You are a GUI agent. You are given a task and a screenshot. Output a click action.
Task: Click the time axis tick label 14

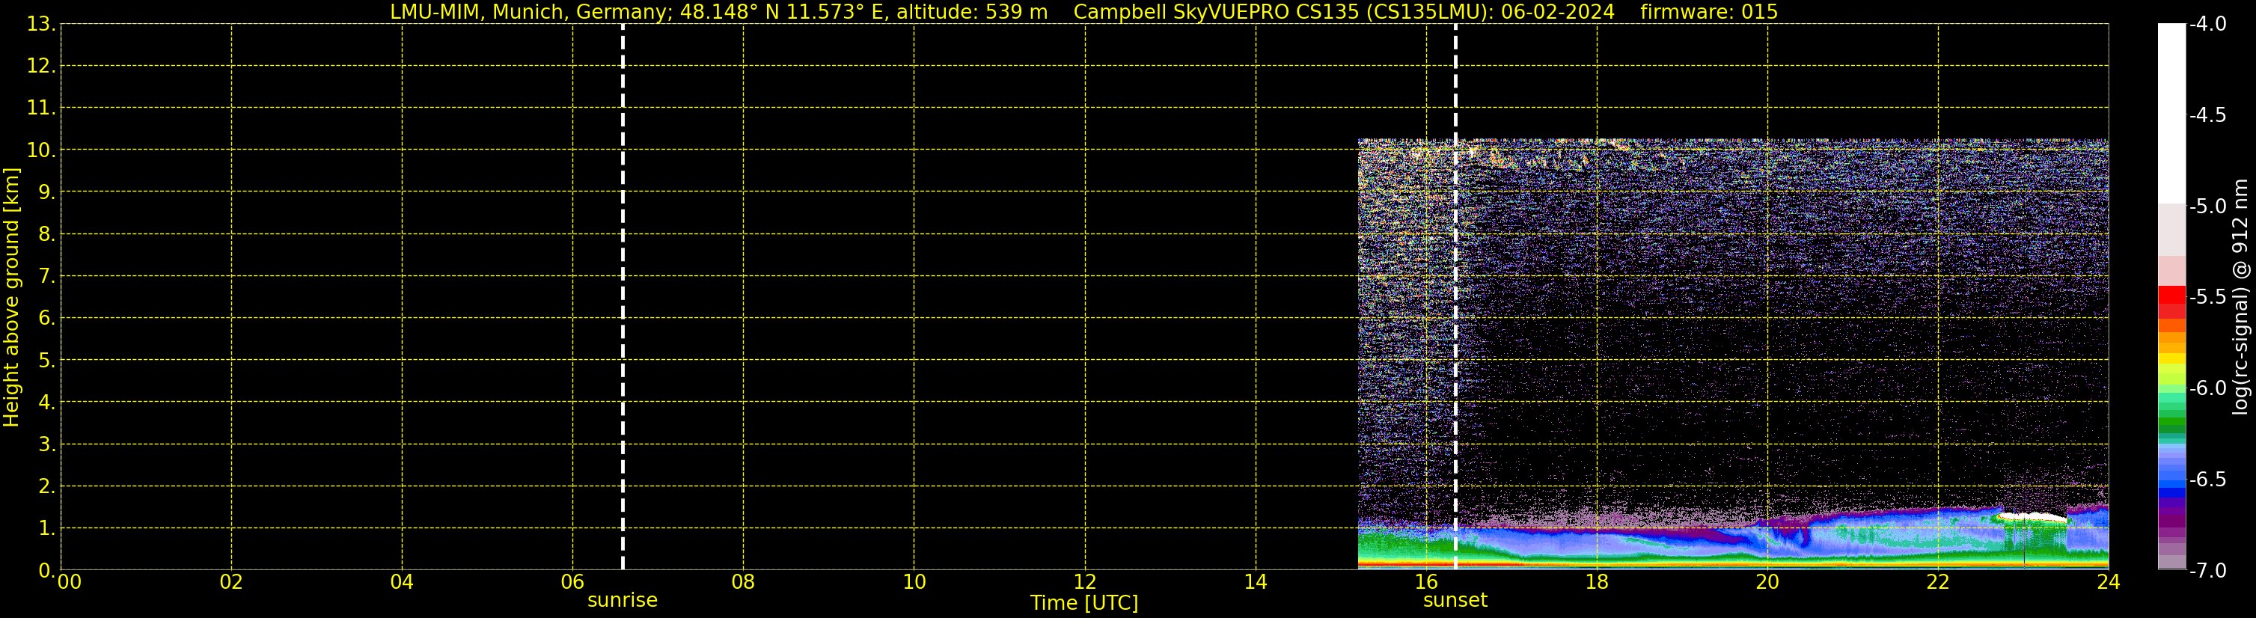pyautogui.click(x=1256, y=582)
